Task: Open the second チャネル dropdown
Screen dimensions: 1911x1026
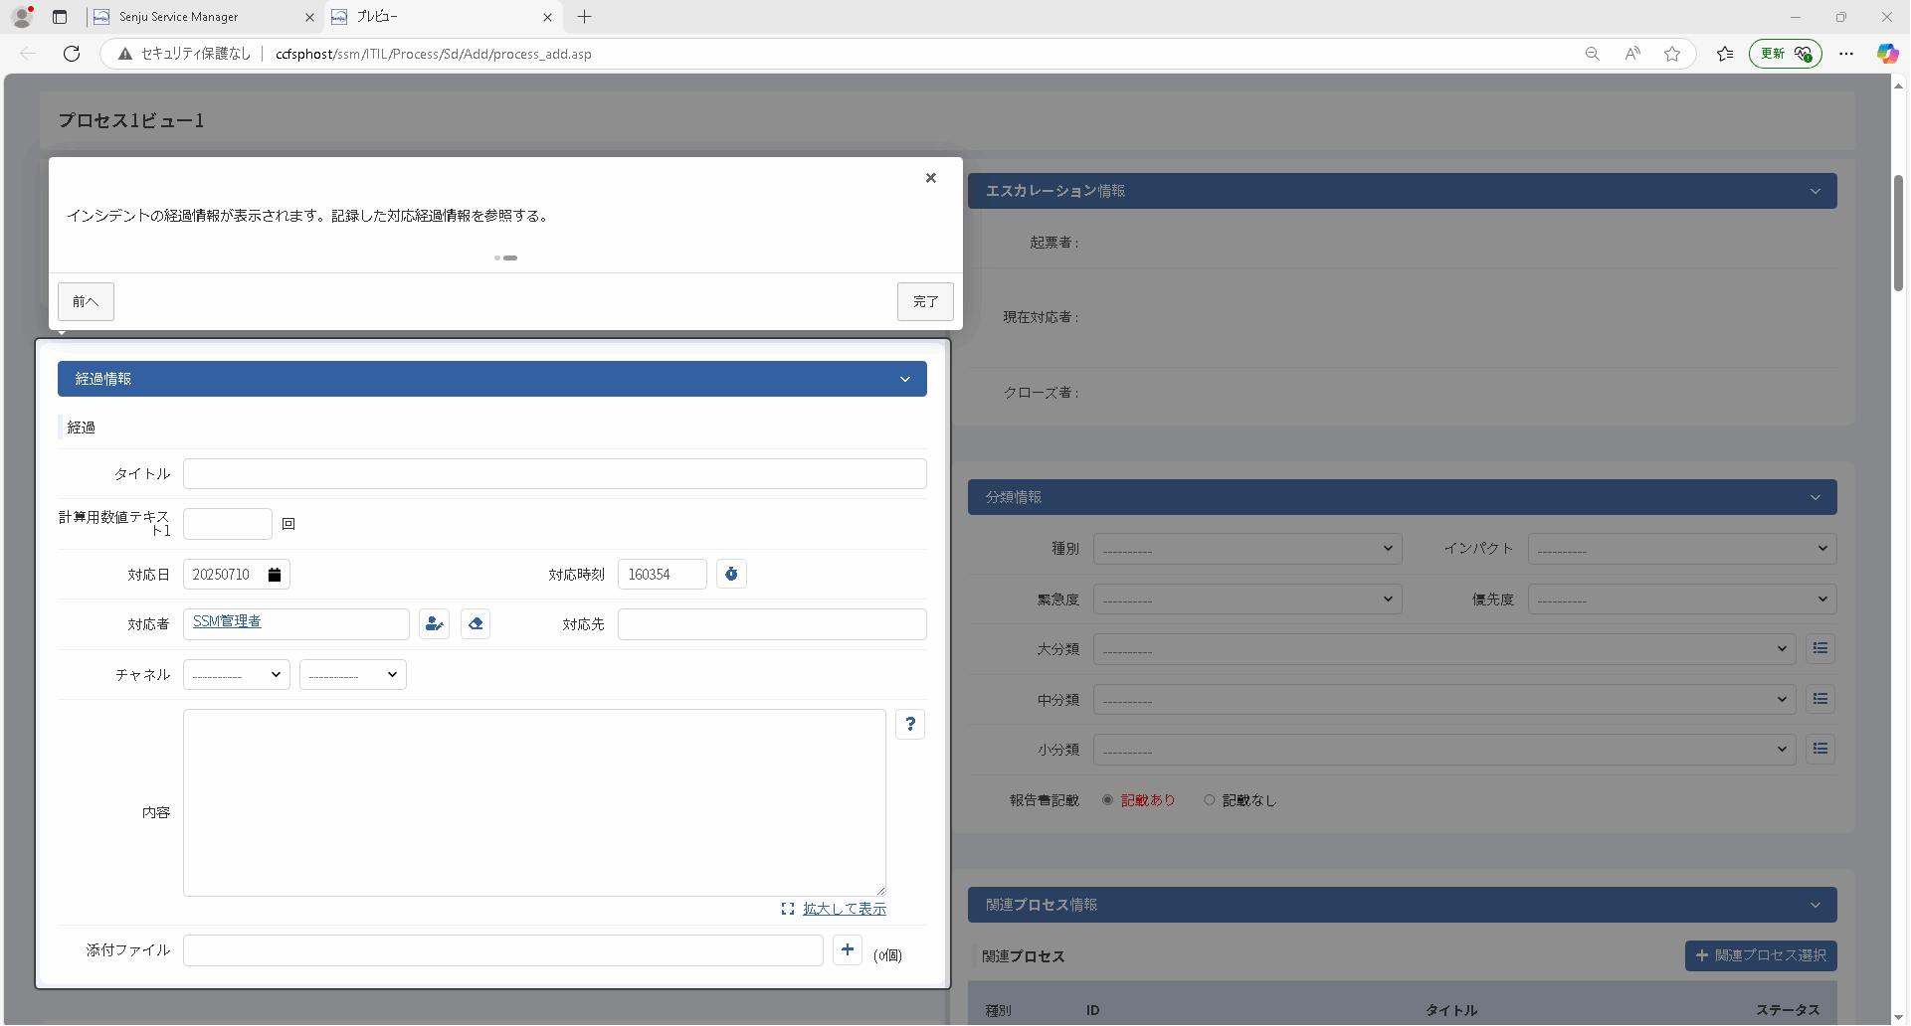Action: [353, 674]
